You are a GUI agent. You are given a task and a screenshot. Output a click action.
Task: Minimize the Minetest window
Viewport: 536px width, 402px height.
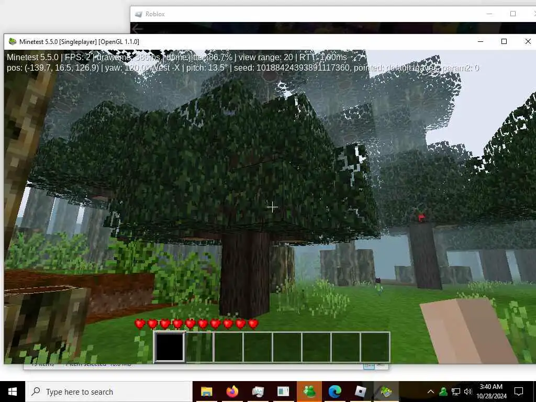point(481,41)
